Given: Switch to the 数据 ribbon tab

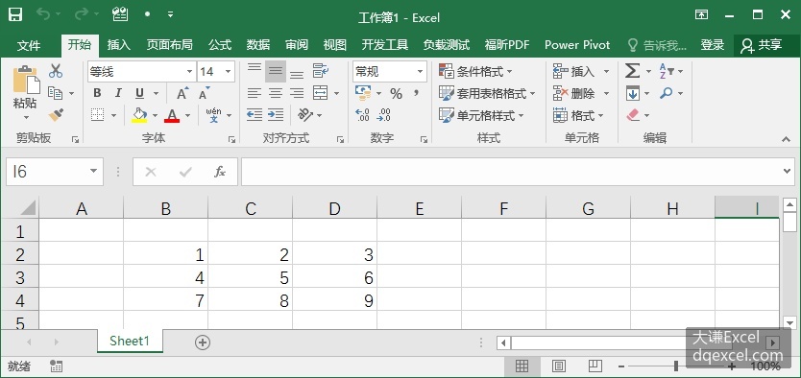Looking at the screenshot, I should pyautogui.click(x=258, y=45).
